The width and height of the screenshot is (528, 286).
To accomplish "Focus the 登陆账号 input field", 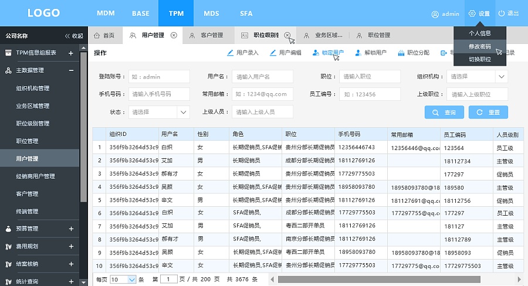I will click(159, 77).
